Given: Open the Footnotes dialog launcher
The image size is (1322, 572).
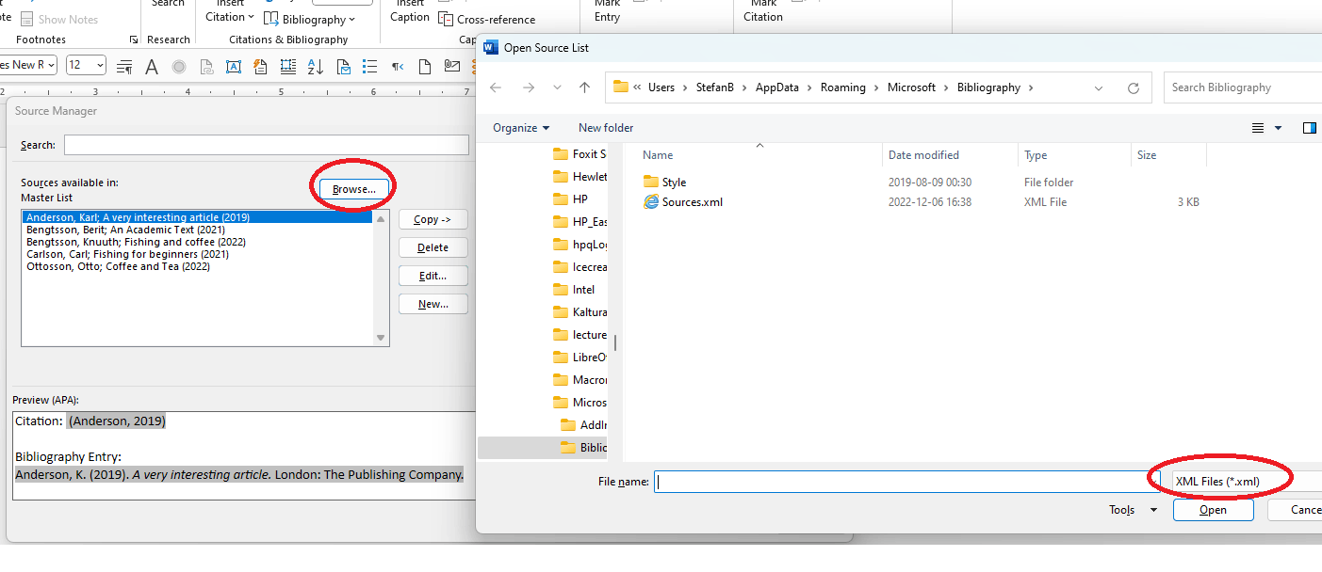Looking at the screenshot, I should click(134, 40).
